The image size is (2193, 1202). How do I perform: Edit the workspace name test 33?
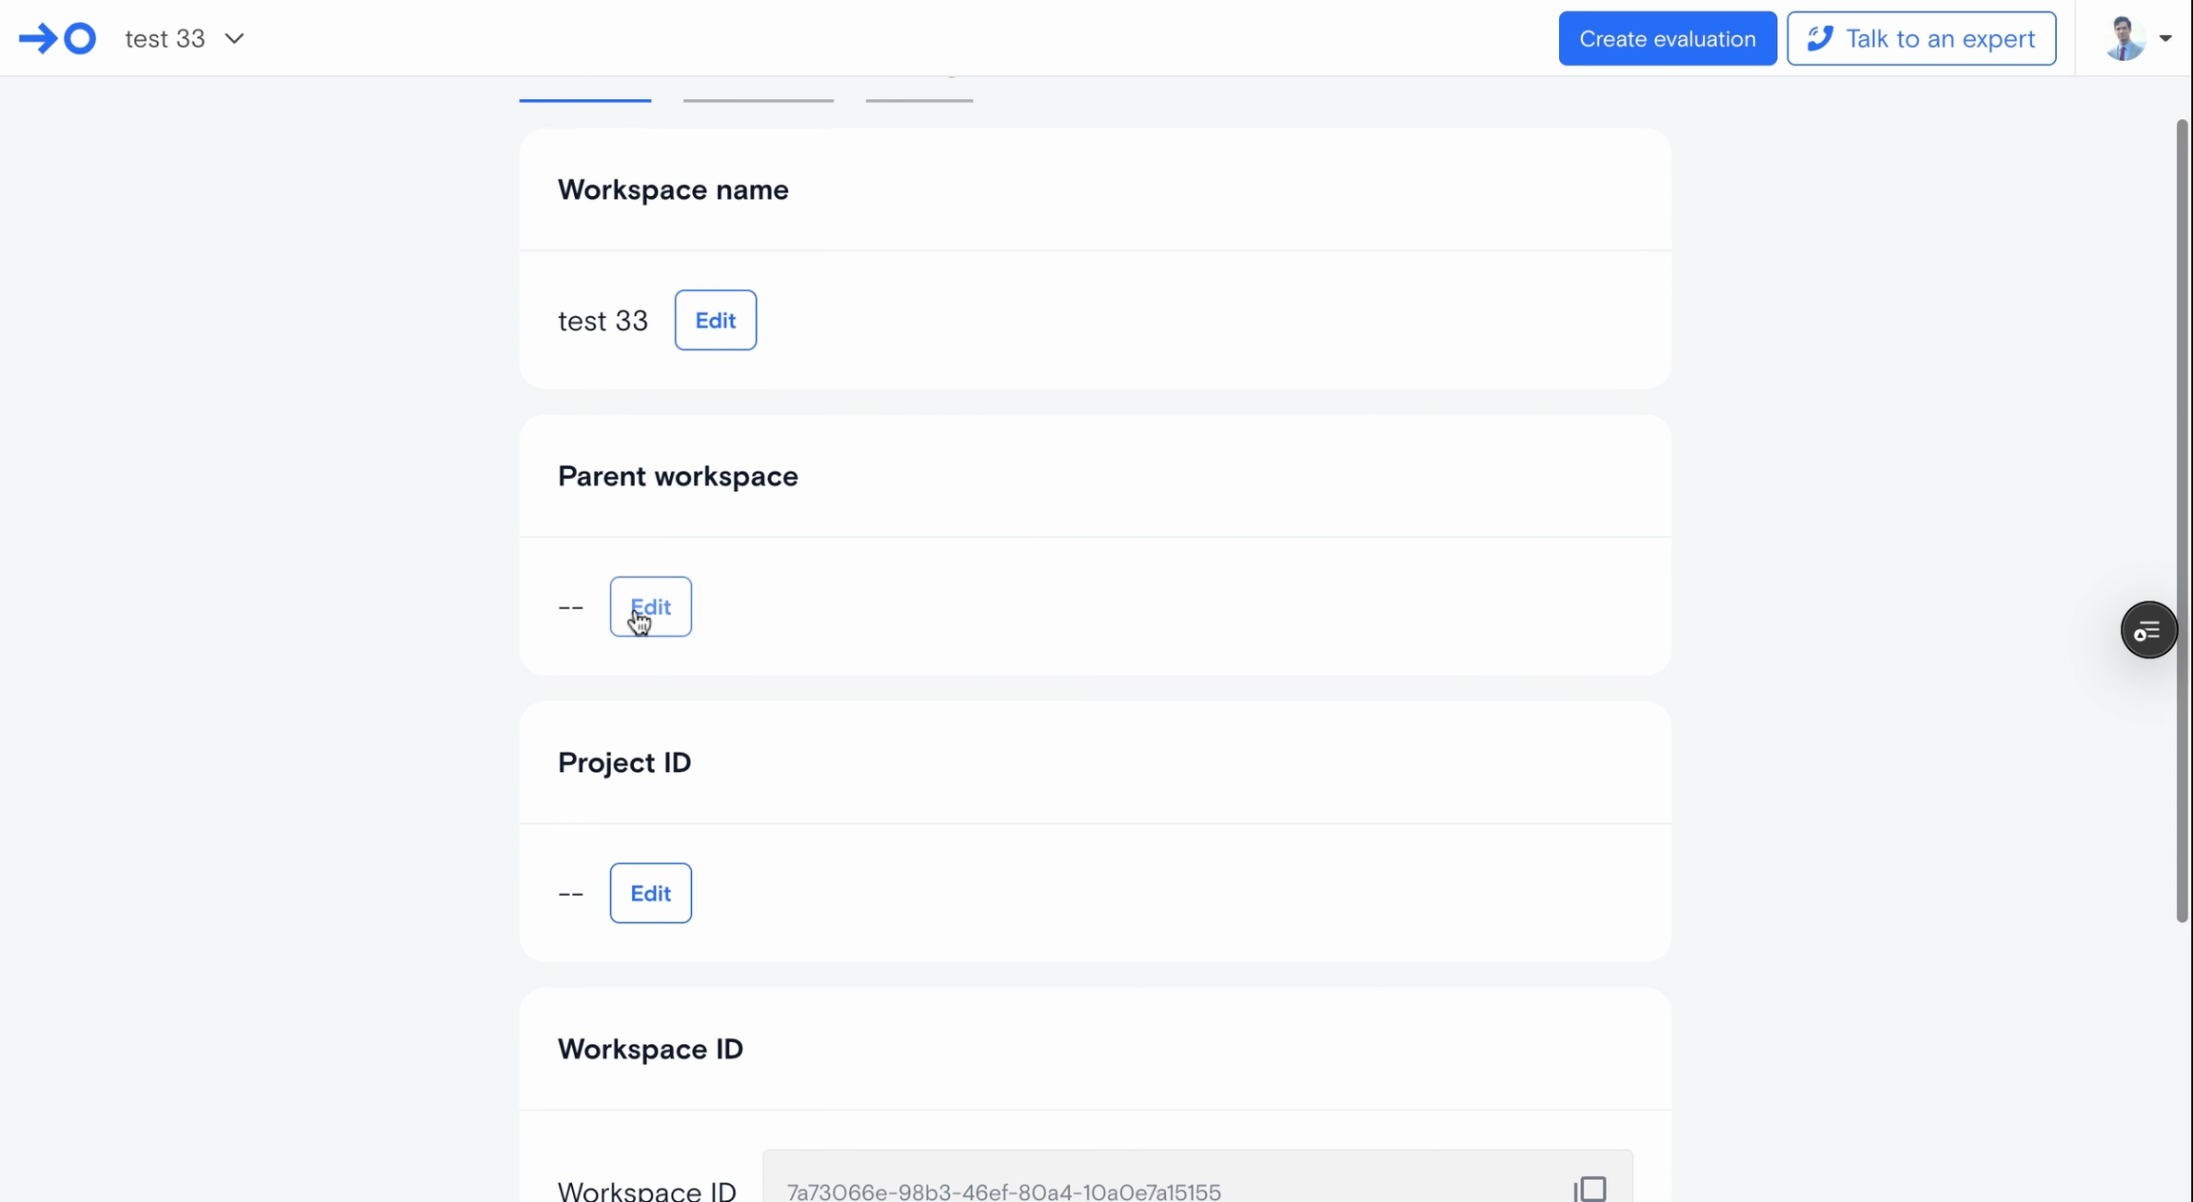tap(715, 321)
